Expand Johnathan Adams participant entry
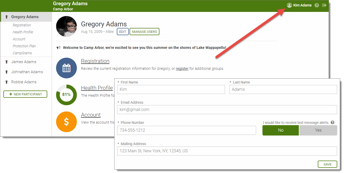 point(27,72)
